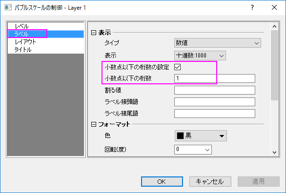The width and height of the screenshot is (286, 193).
Task: Click the ラベル接頭語 input field
Action: click(x=215, y=102)
